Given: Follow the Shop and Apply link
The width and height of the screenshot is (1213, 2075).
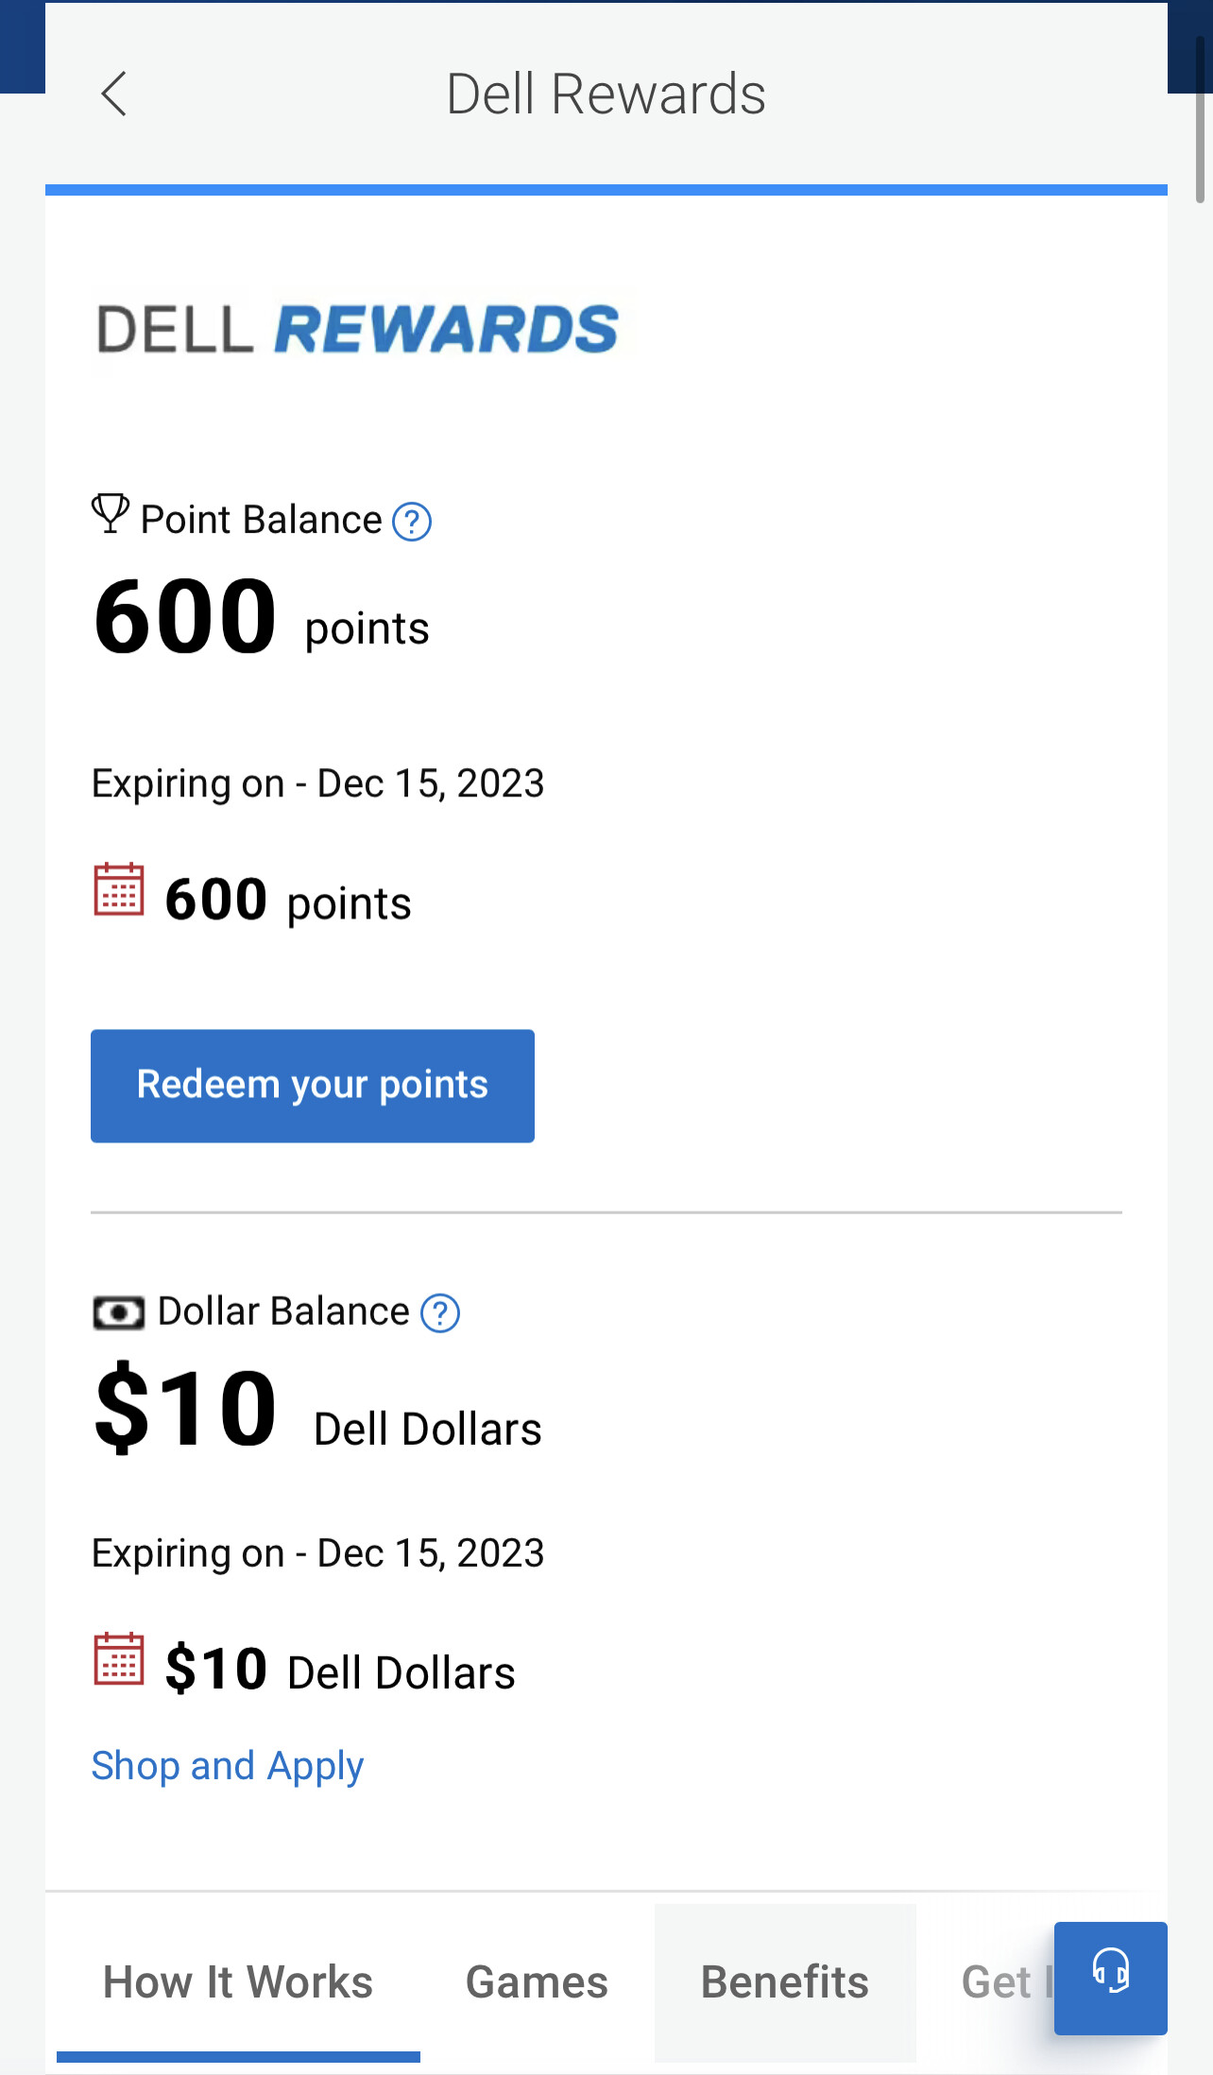Looking at the screenshot, I should 228,1765.
